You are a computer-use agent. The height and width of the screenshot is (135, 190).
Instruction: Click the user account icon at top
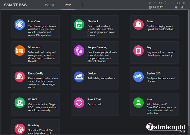click(x=150, y=3)
